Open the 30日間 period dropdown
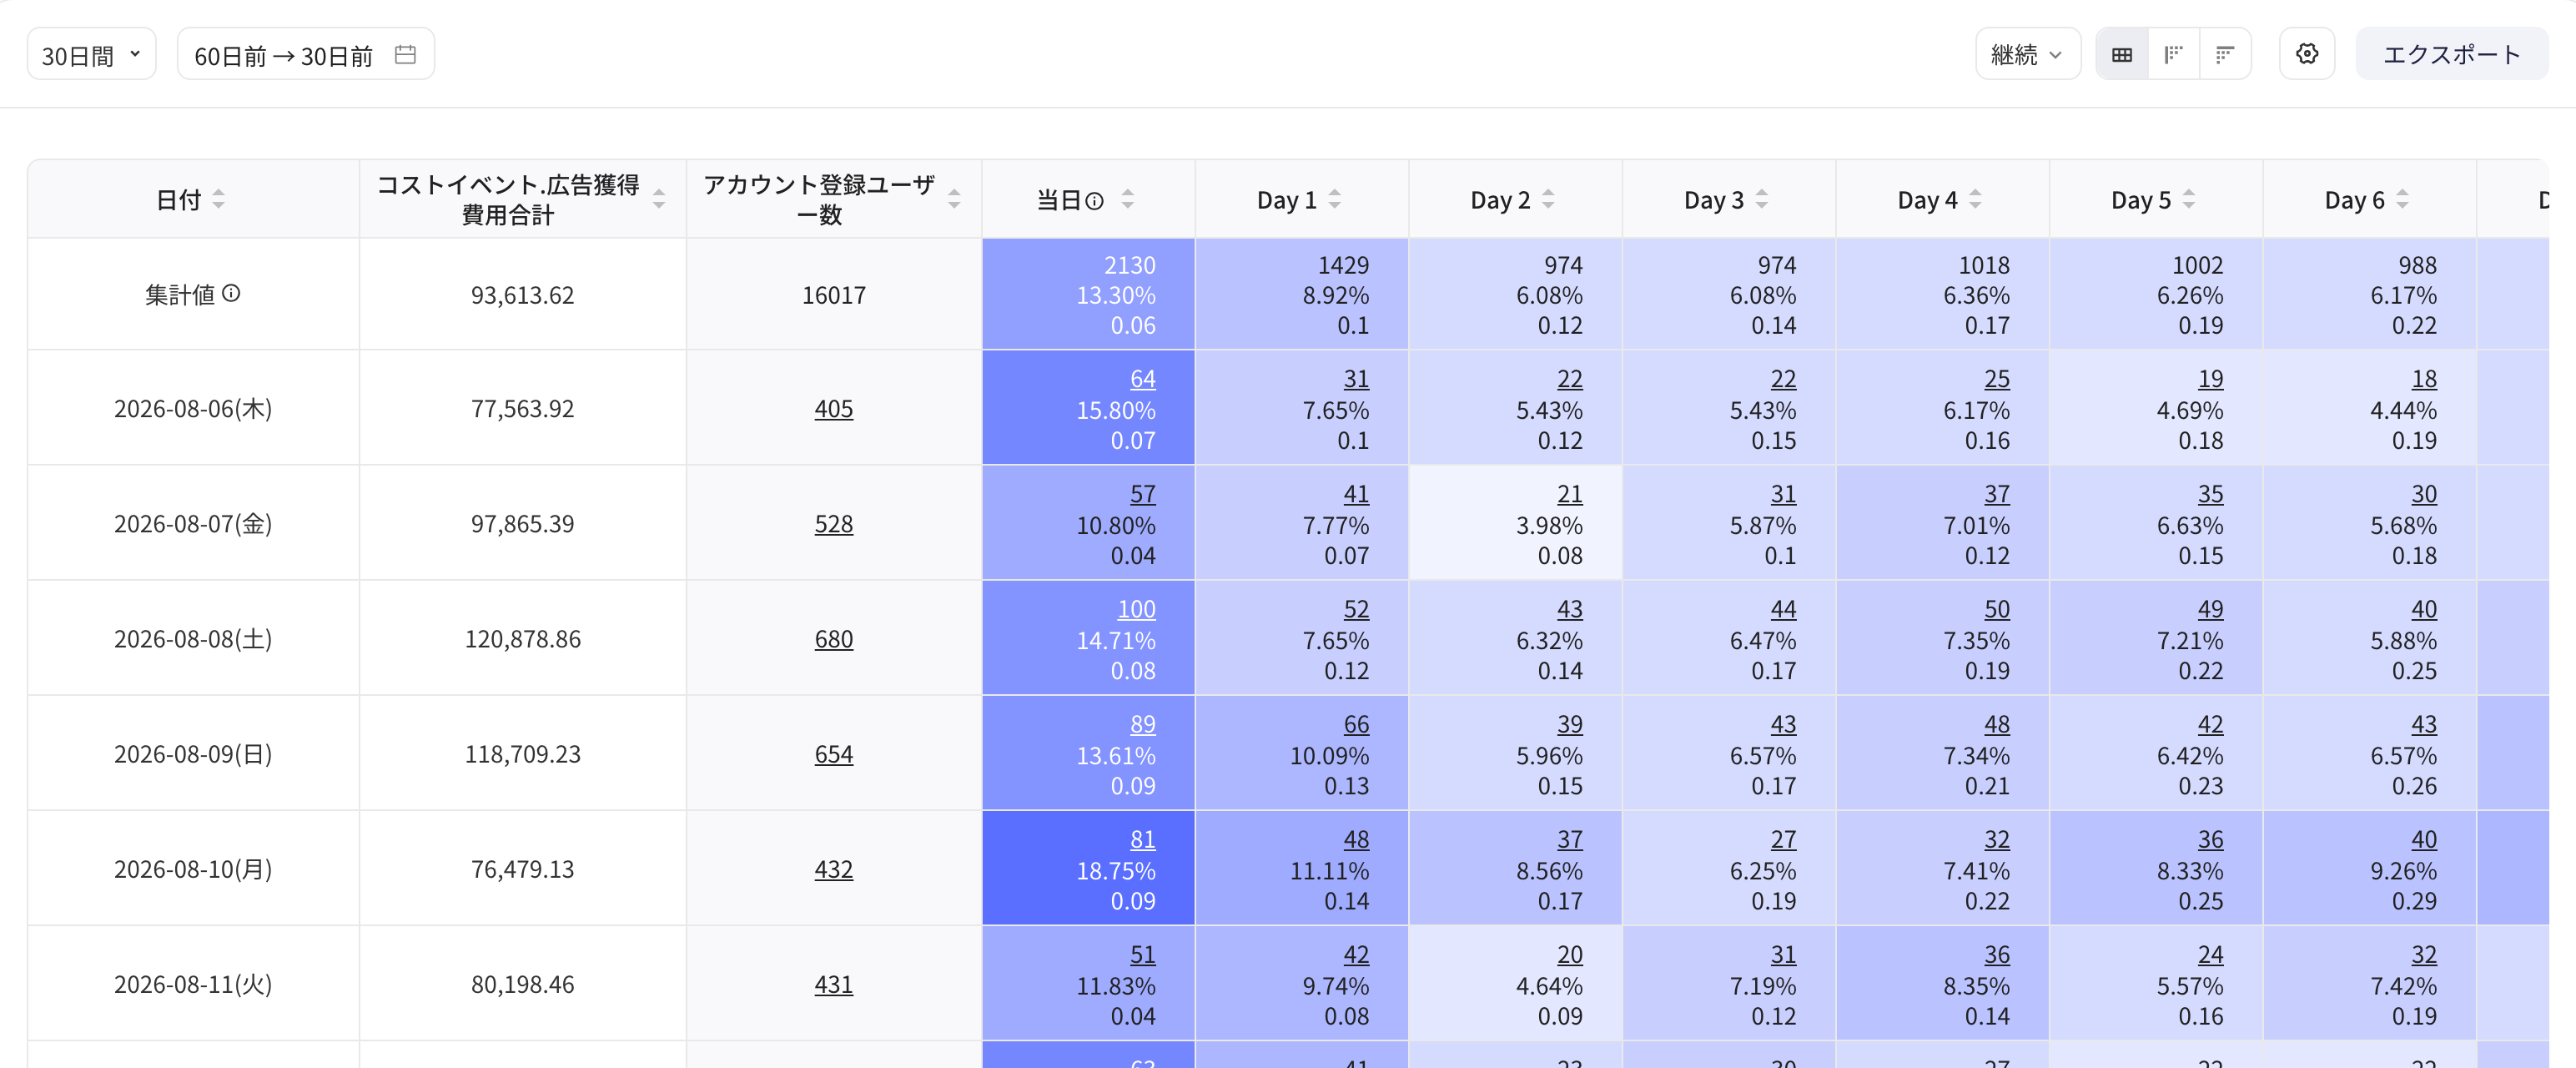Screen dimensions: 2576x1068 (91, 55)
